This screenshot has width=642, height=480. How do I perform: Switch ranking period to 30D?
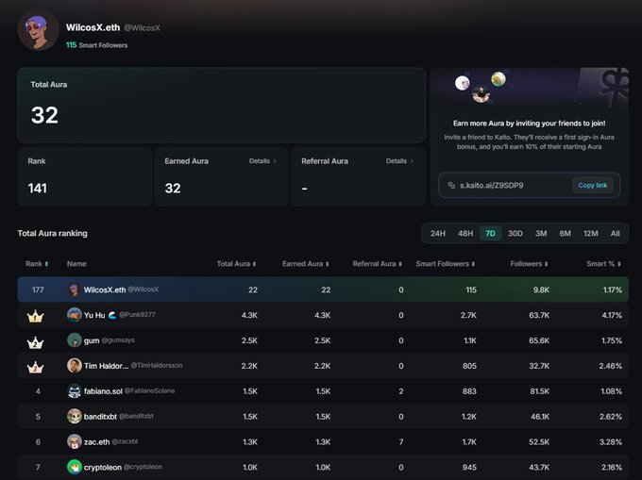pyautogui.click(x=515, y=234)
